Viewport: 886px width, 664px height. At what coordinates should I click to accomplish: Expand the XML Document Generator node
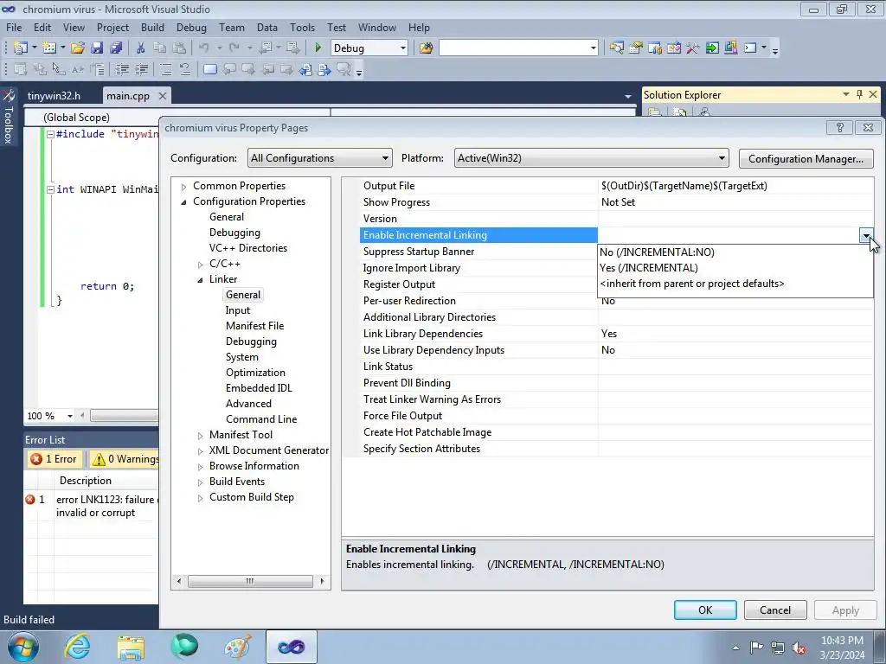200,451
